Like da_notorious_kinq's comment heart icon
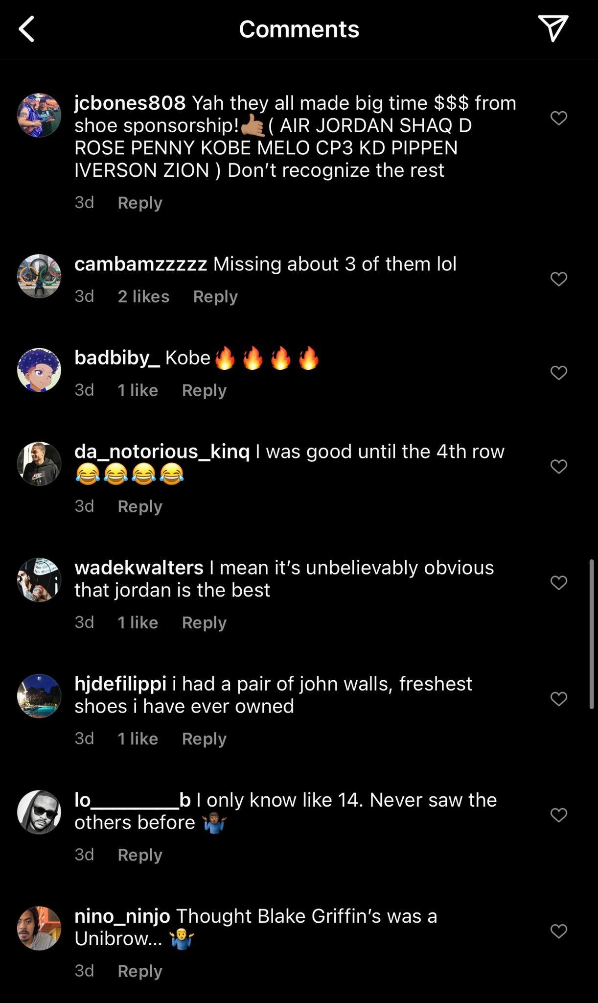This screenshot has height=1003, width=598. pyautogui.click(x=558, y=466)
